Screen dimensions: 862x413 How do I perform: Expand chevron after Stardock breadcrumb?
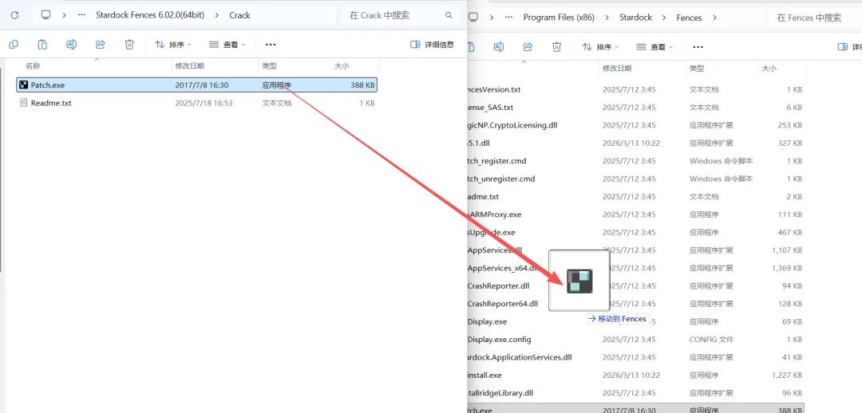pos(664,18)
